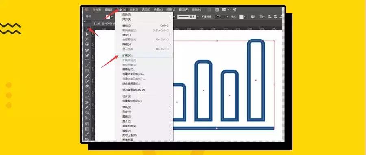Click the 不透明度 100% field
The height and width of the screenshot is (155, 366).
tap(220, 17)
